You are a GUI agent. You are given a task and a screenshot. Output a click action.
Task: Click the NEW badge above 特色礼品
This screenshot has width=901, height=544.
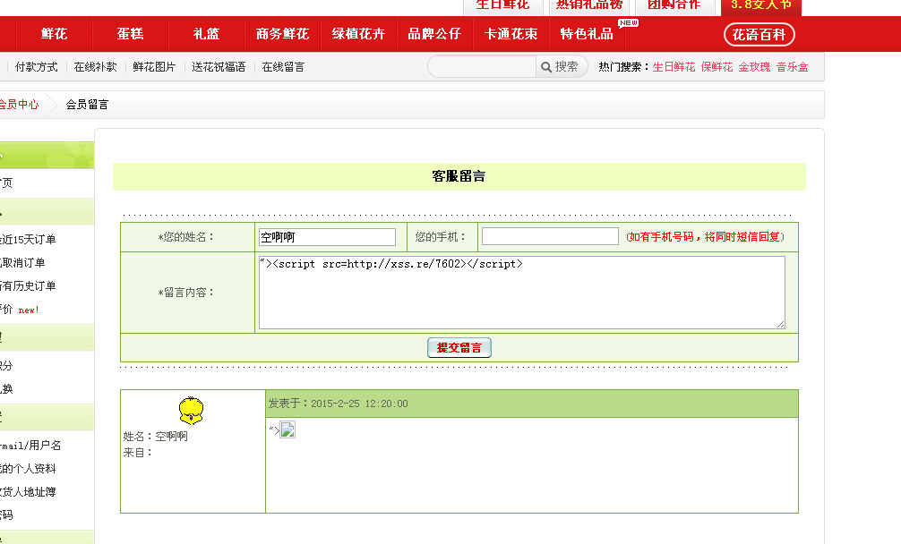pyautogui.click(x=629, y=23)
